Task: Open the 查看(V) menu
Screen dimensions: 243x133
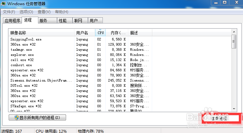Action: (x=44, y=12)
